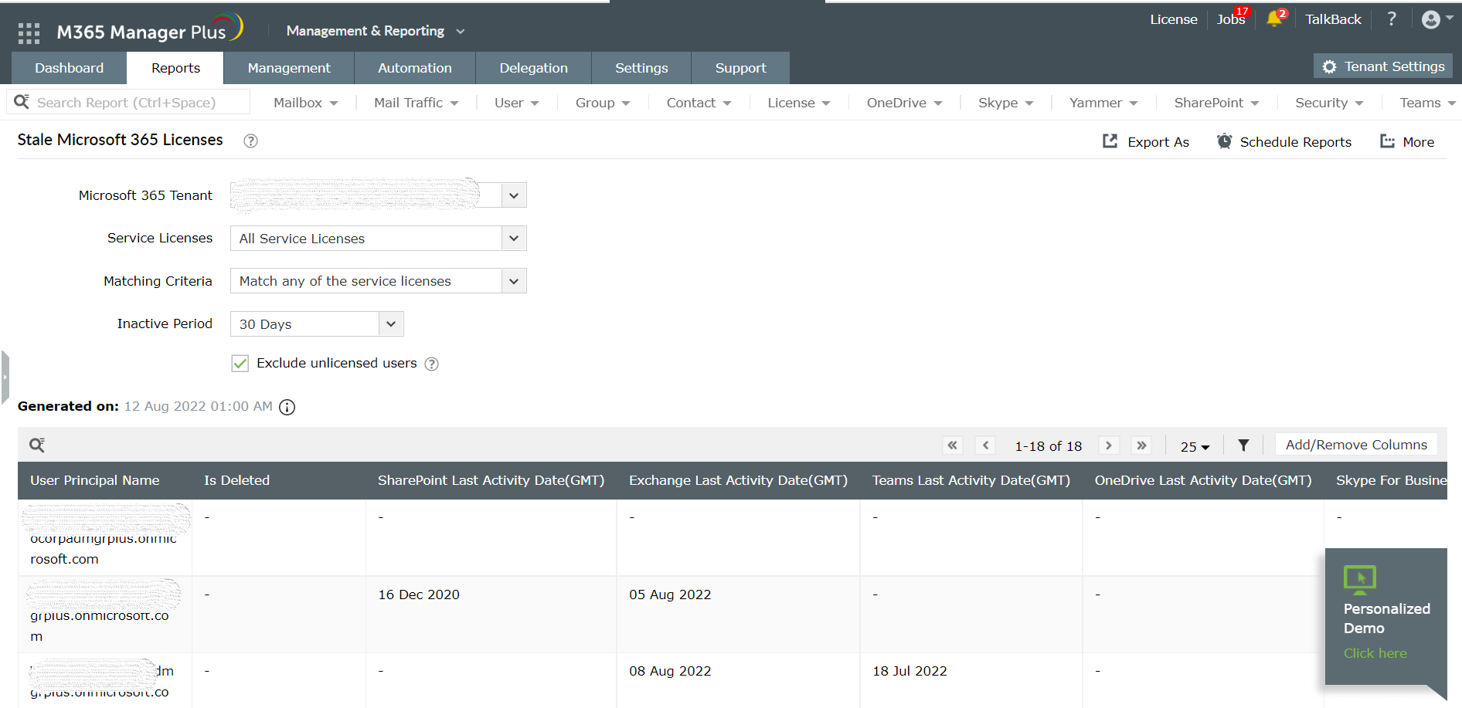Viewport: 1462px width, 708px height.
Task: Click Add/Remove Columns button
Action: 1356,445
